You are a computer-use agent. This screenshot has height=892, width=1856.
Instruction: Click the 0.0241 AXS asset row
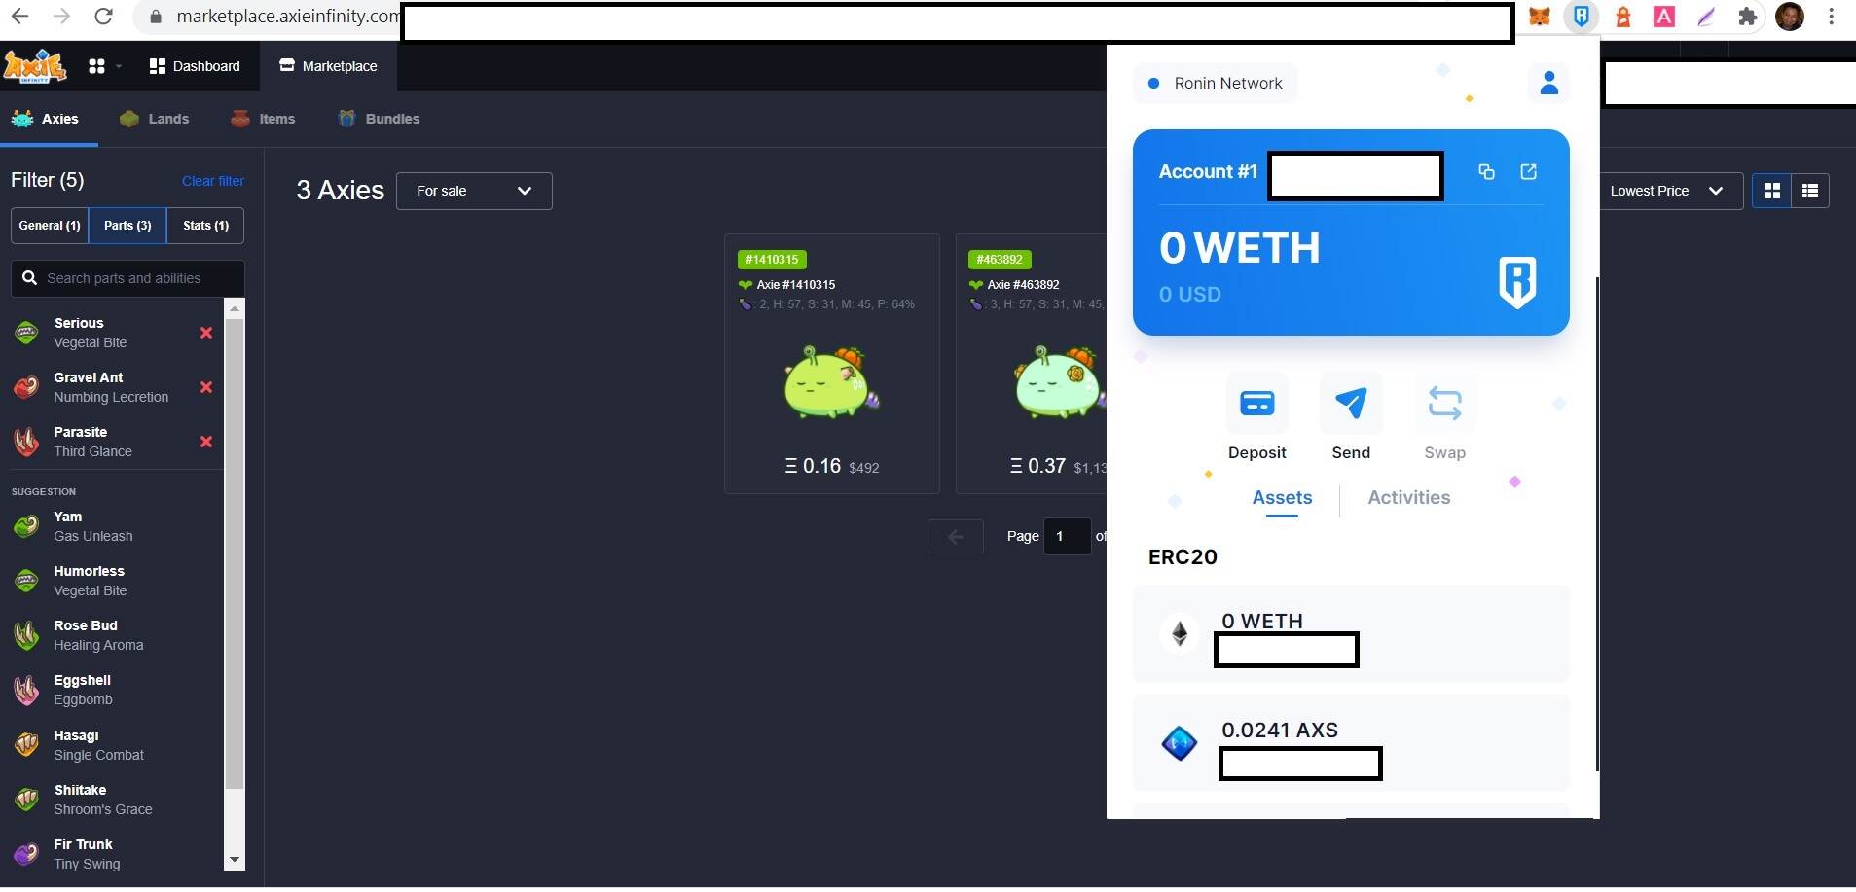pos(1351,743)
